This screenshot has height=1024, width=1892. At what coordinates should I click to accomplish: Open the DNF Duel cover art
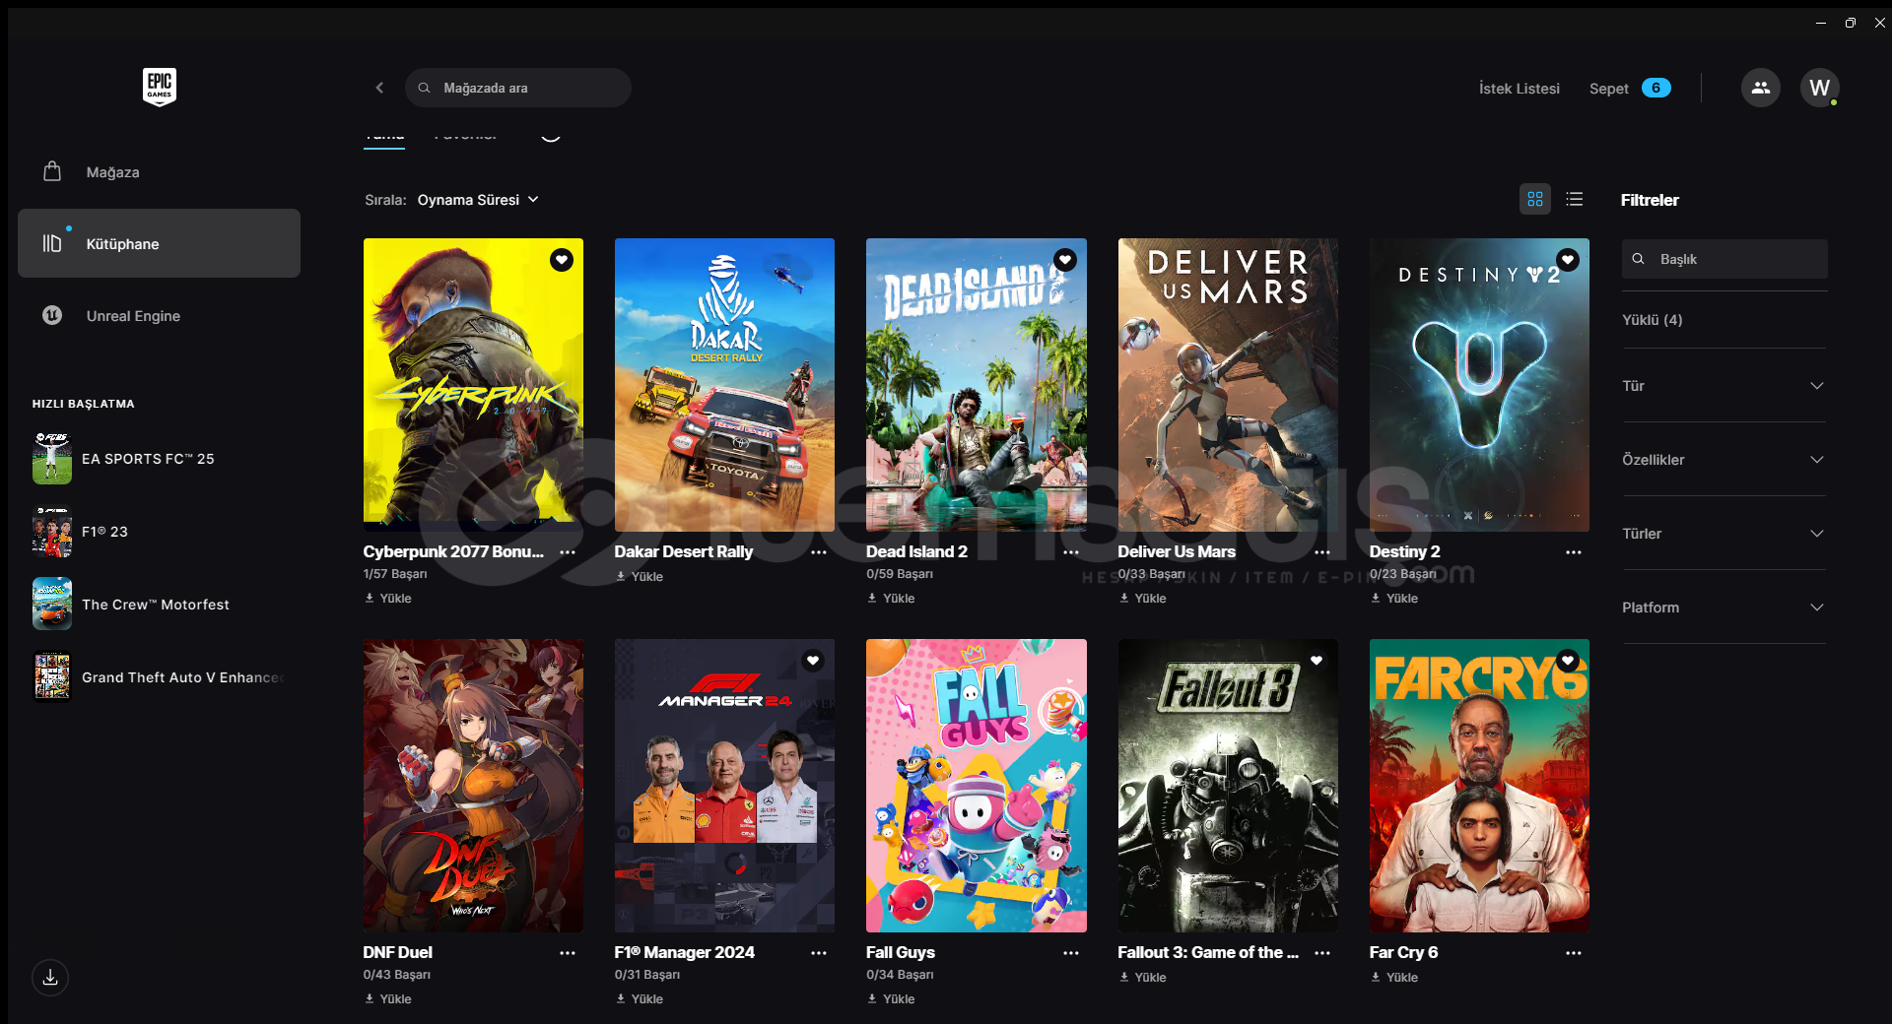point(473,786)
